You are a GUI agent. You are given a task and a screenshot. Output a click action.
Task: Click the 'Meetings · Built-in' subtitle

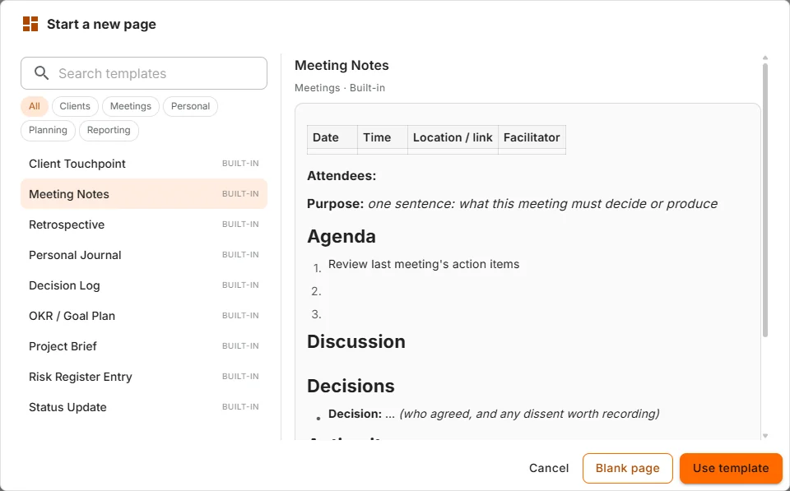point(340,88)
